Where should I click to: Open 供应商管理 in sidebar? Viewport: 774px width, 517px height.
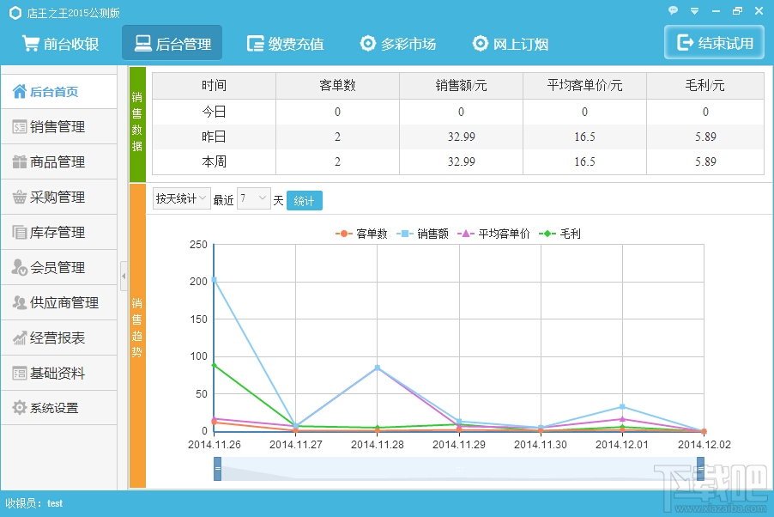[x=59, y=302]
